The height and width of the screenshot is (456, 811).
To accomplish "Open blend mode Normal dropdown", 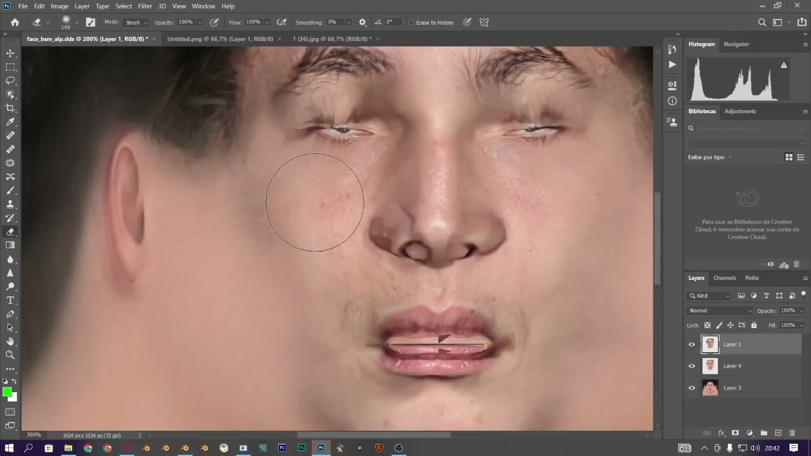I will pyautogui.click(x=720, y=311).
